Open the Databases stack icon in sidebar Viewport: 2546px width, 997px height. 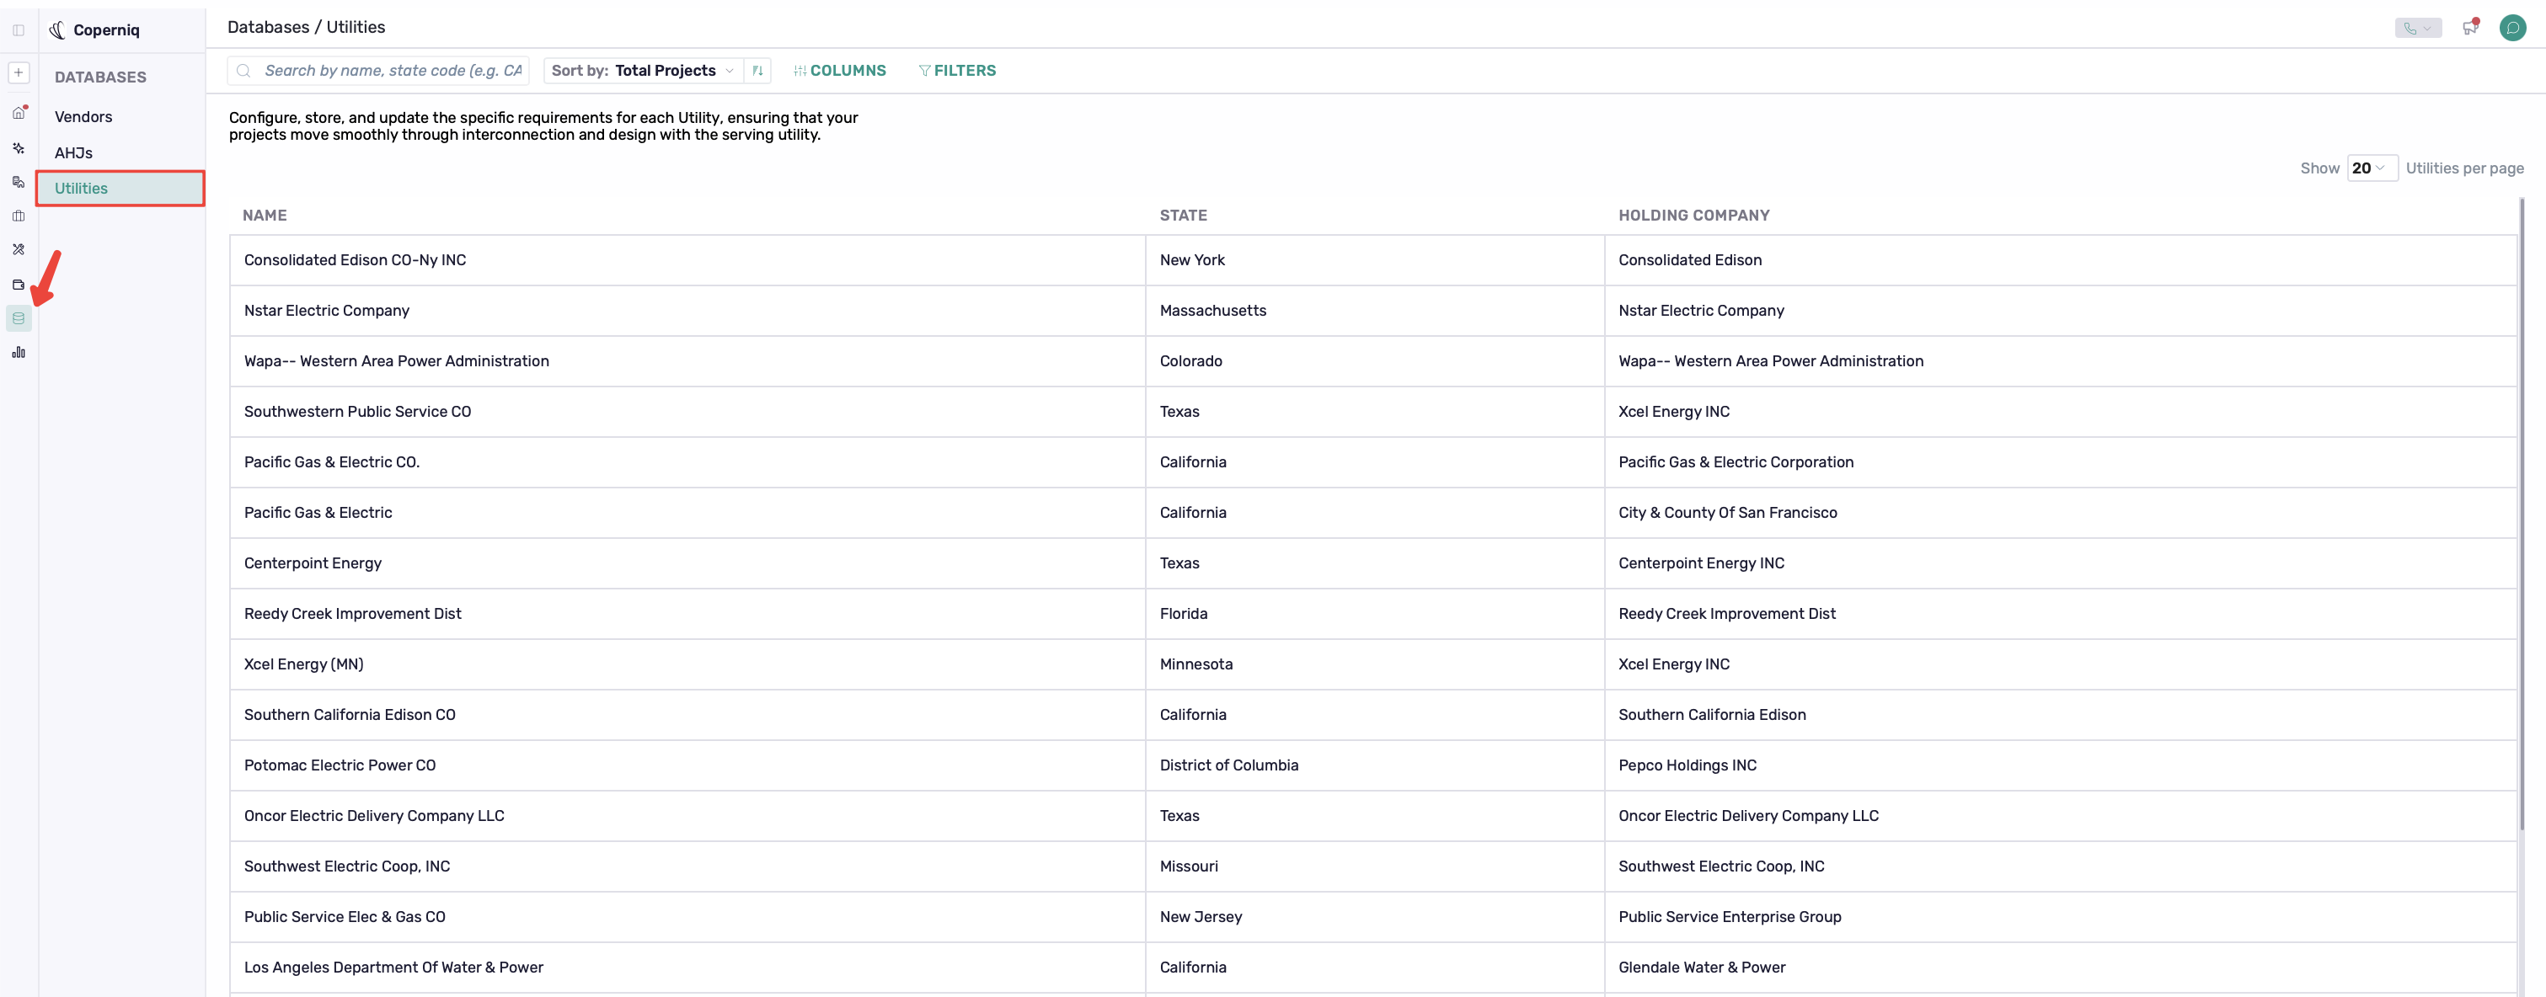click(19, 318)
